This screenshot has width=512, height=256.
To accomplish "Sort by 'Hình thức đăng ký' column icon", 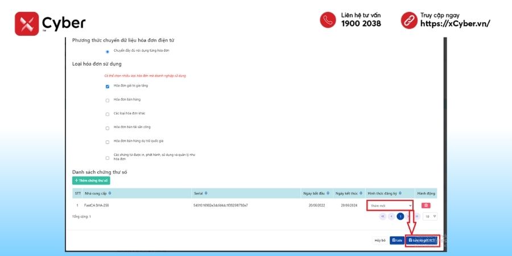I will [400, 193].
